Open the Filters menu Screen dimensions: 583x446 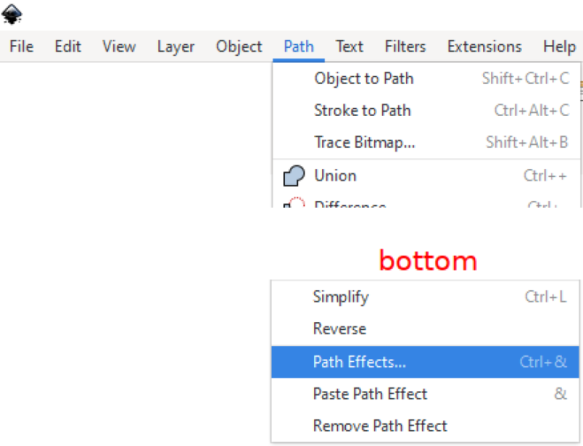[405, 47]
